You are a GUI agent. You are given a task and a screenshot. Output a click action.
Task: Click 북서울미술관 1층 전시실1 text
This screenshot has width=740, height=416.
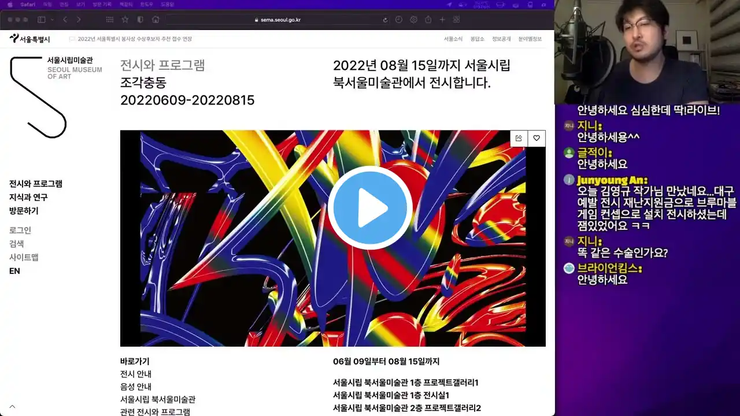tap(391, 395)
